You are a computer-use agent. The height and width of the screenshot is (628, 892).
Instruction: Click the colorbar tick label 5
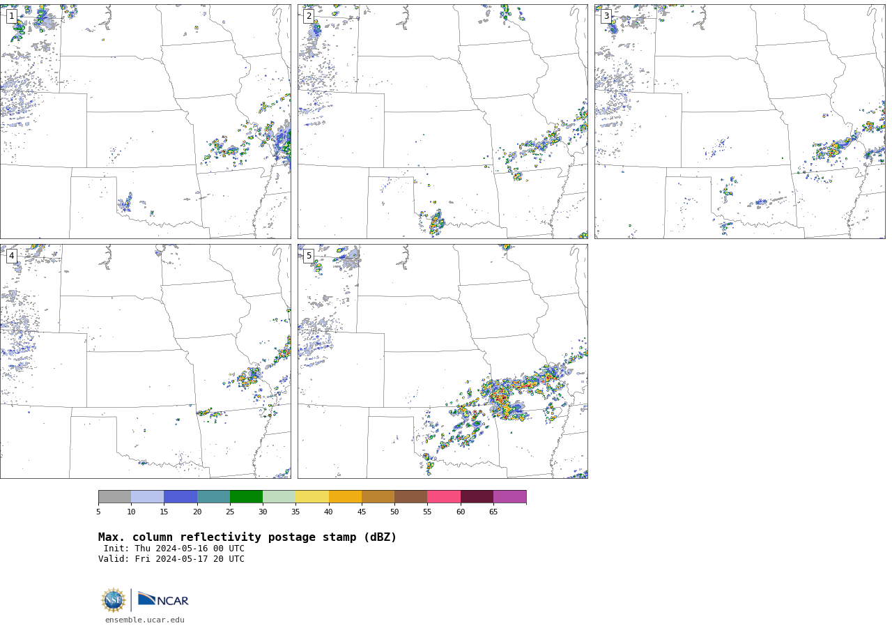tap(98, 512)
